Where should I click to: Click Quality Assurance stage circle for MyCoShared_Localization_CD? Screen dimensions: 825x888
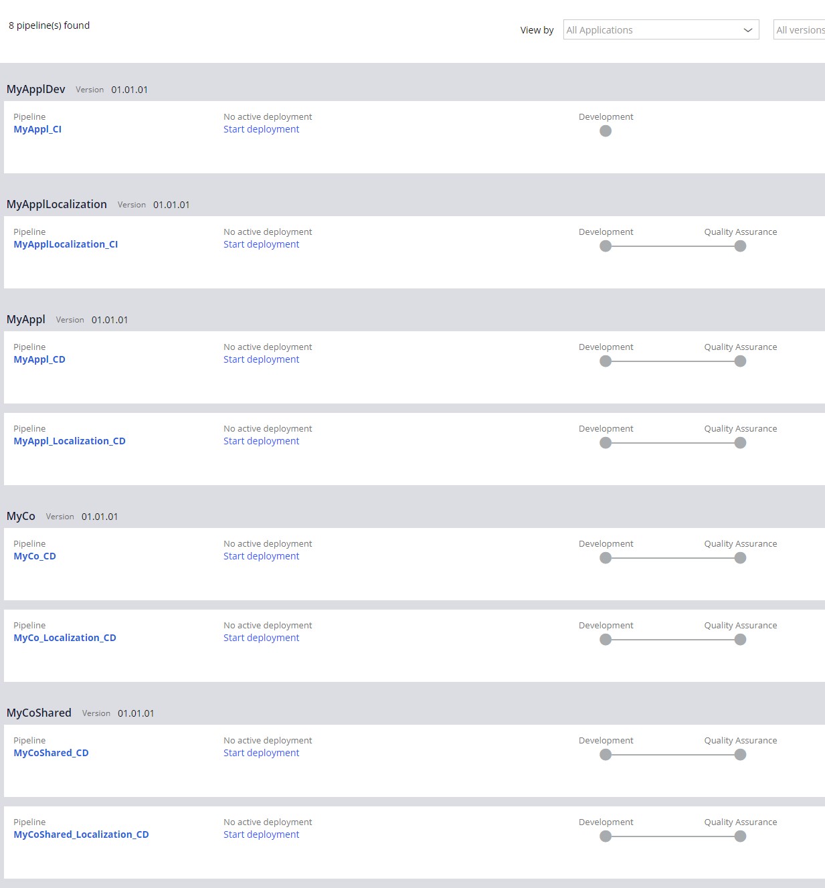coord(740,836)
